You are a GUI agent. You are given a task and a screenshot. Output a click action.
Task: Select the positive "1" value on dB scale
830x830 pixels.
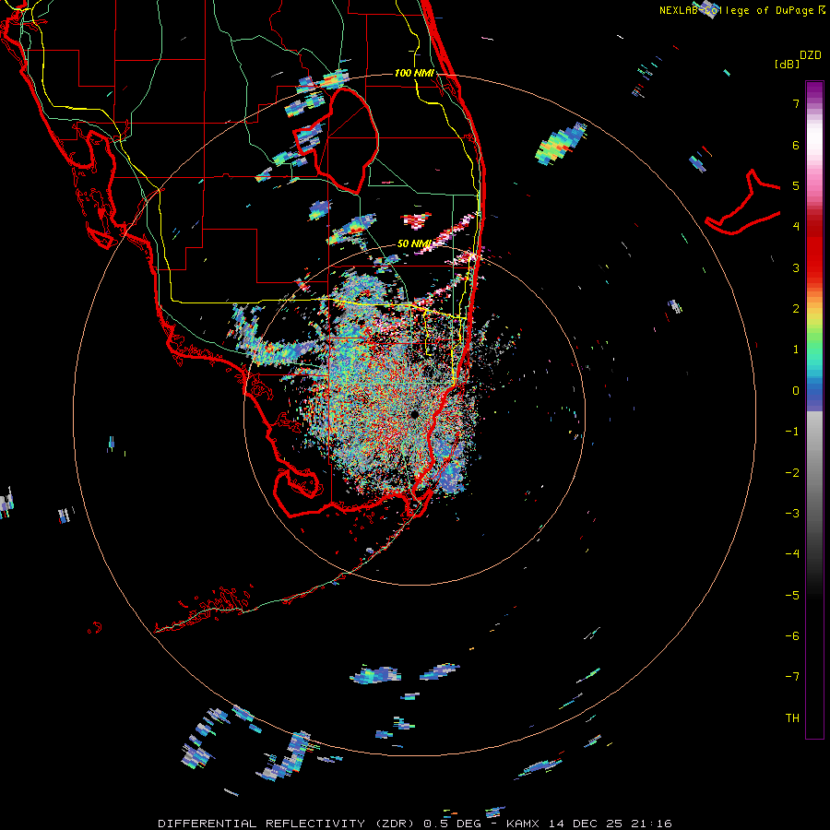(796, 350)
